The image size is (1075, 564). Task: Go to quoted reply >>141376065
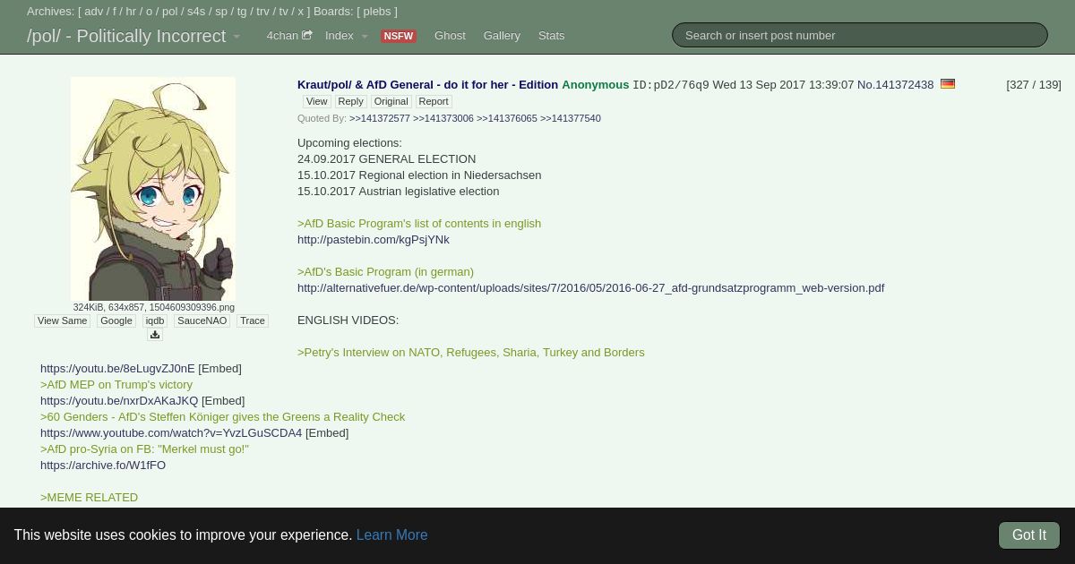pos(507,118)
